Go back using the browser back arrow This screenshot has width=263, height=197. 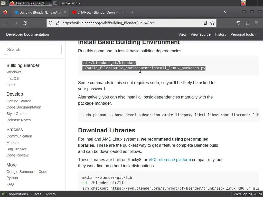point(6,23)
